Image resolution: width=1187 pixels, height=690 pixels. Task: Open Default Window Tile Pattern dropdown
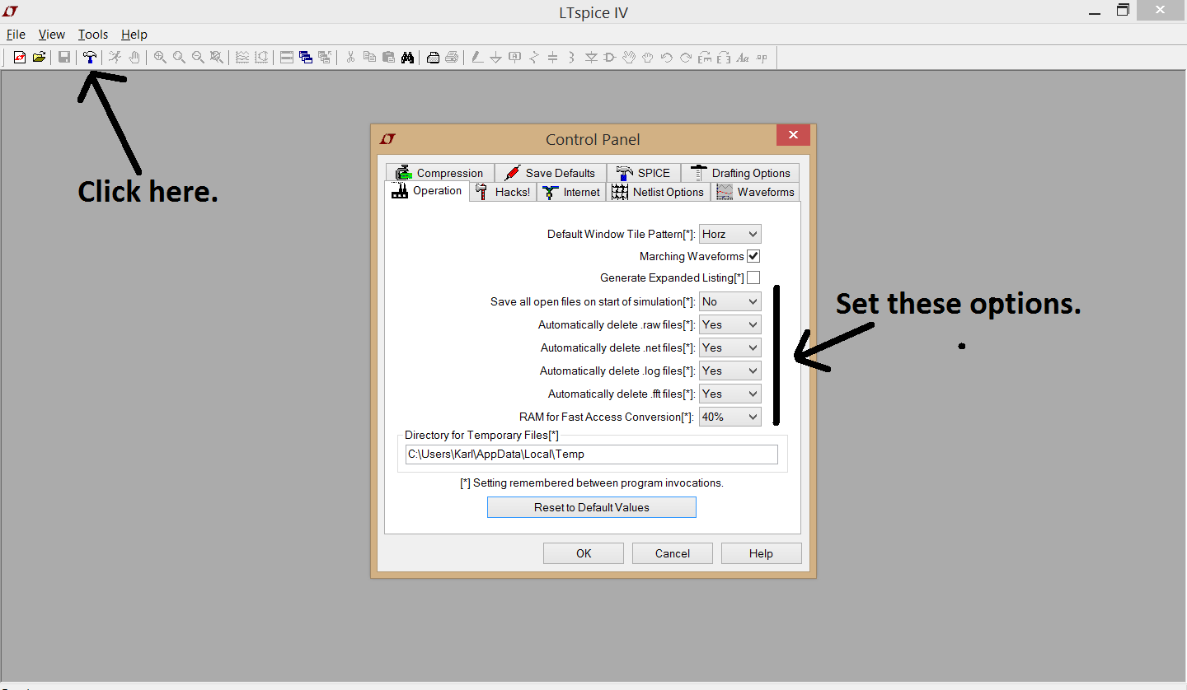click(730, 234)
